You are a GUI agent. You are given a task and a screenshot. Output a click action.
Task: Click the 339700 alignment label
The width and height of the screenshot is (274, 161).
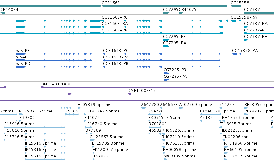(x=27, y=118)
